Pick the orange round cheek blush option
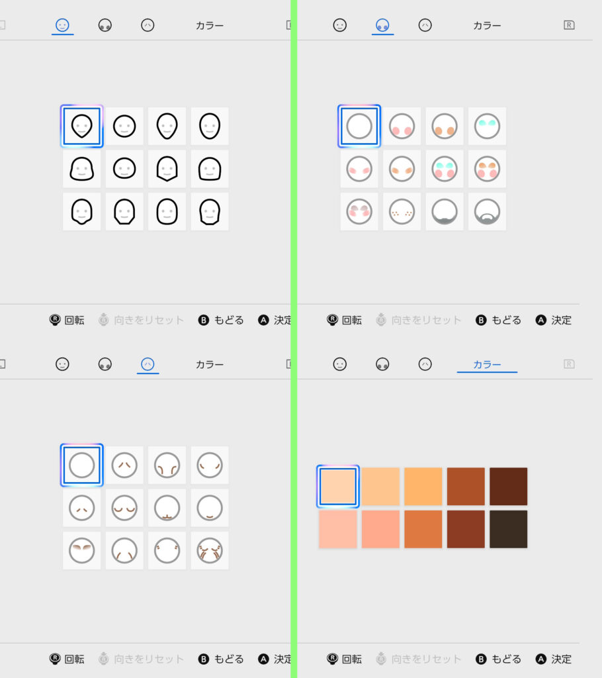 [x=445, y=126]
